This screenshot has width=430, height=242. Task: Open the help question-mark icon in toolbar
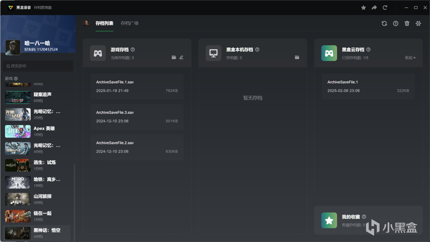pyautogui.click(x=396, y=23)
